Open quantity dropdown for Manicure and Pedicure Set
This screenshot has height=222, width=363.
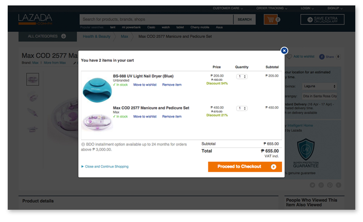point(242,108)
